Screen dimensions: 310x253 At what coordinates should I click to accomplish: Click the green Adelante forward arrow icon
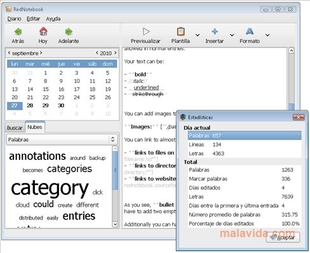point(69,32)
